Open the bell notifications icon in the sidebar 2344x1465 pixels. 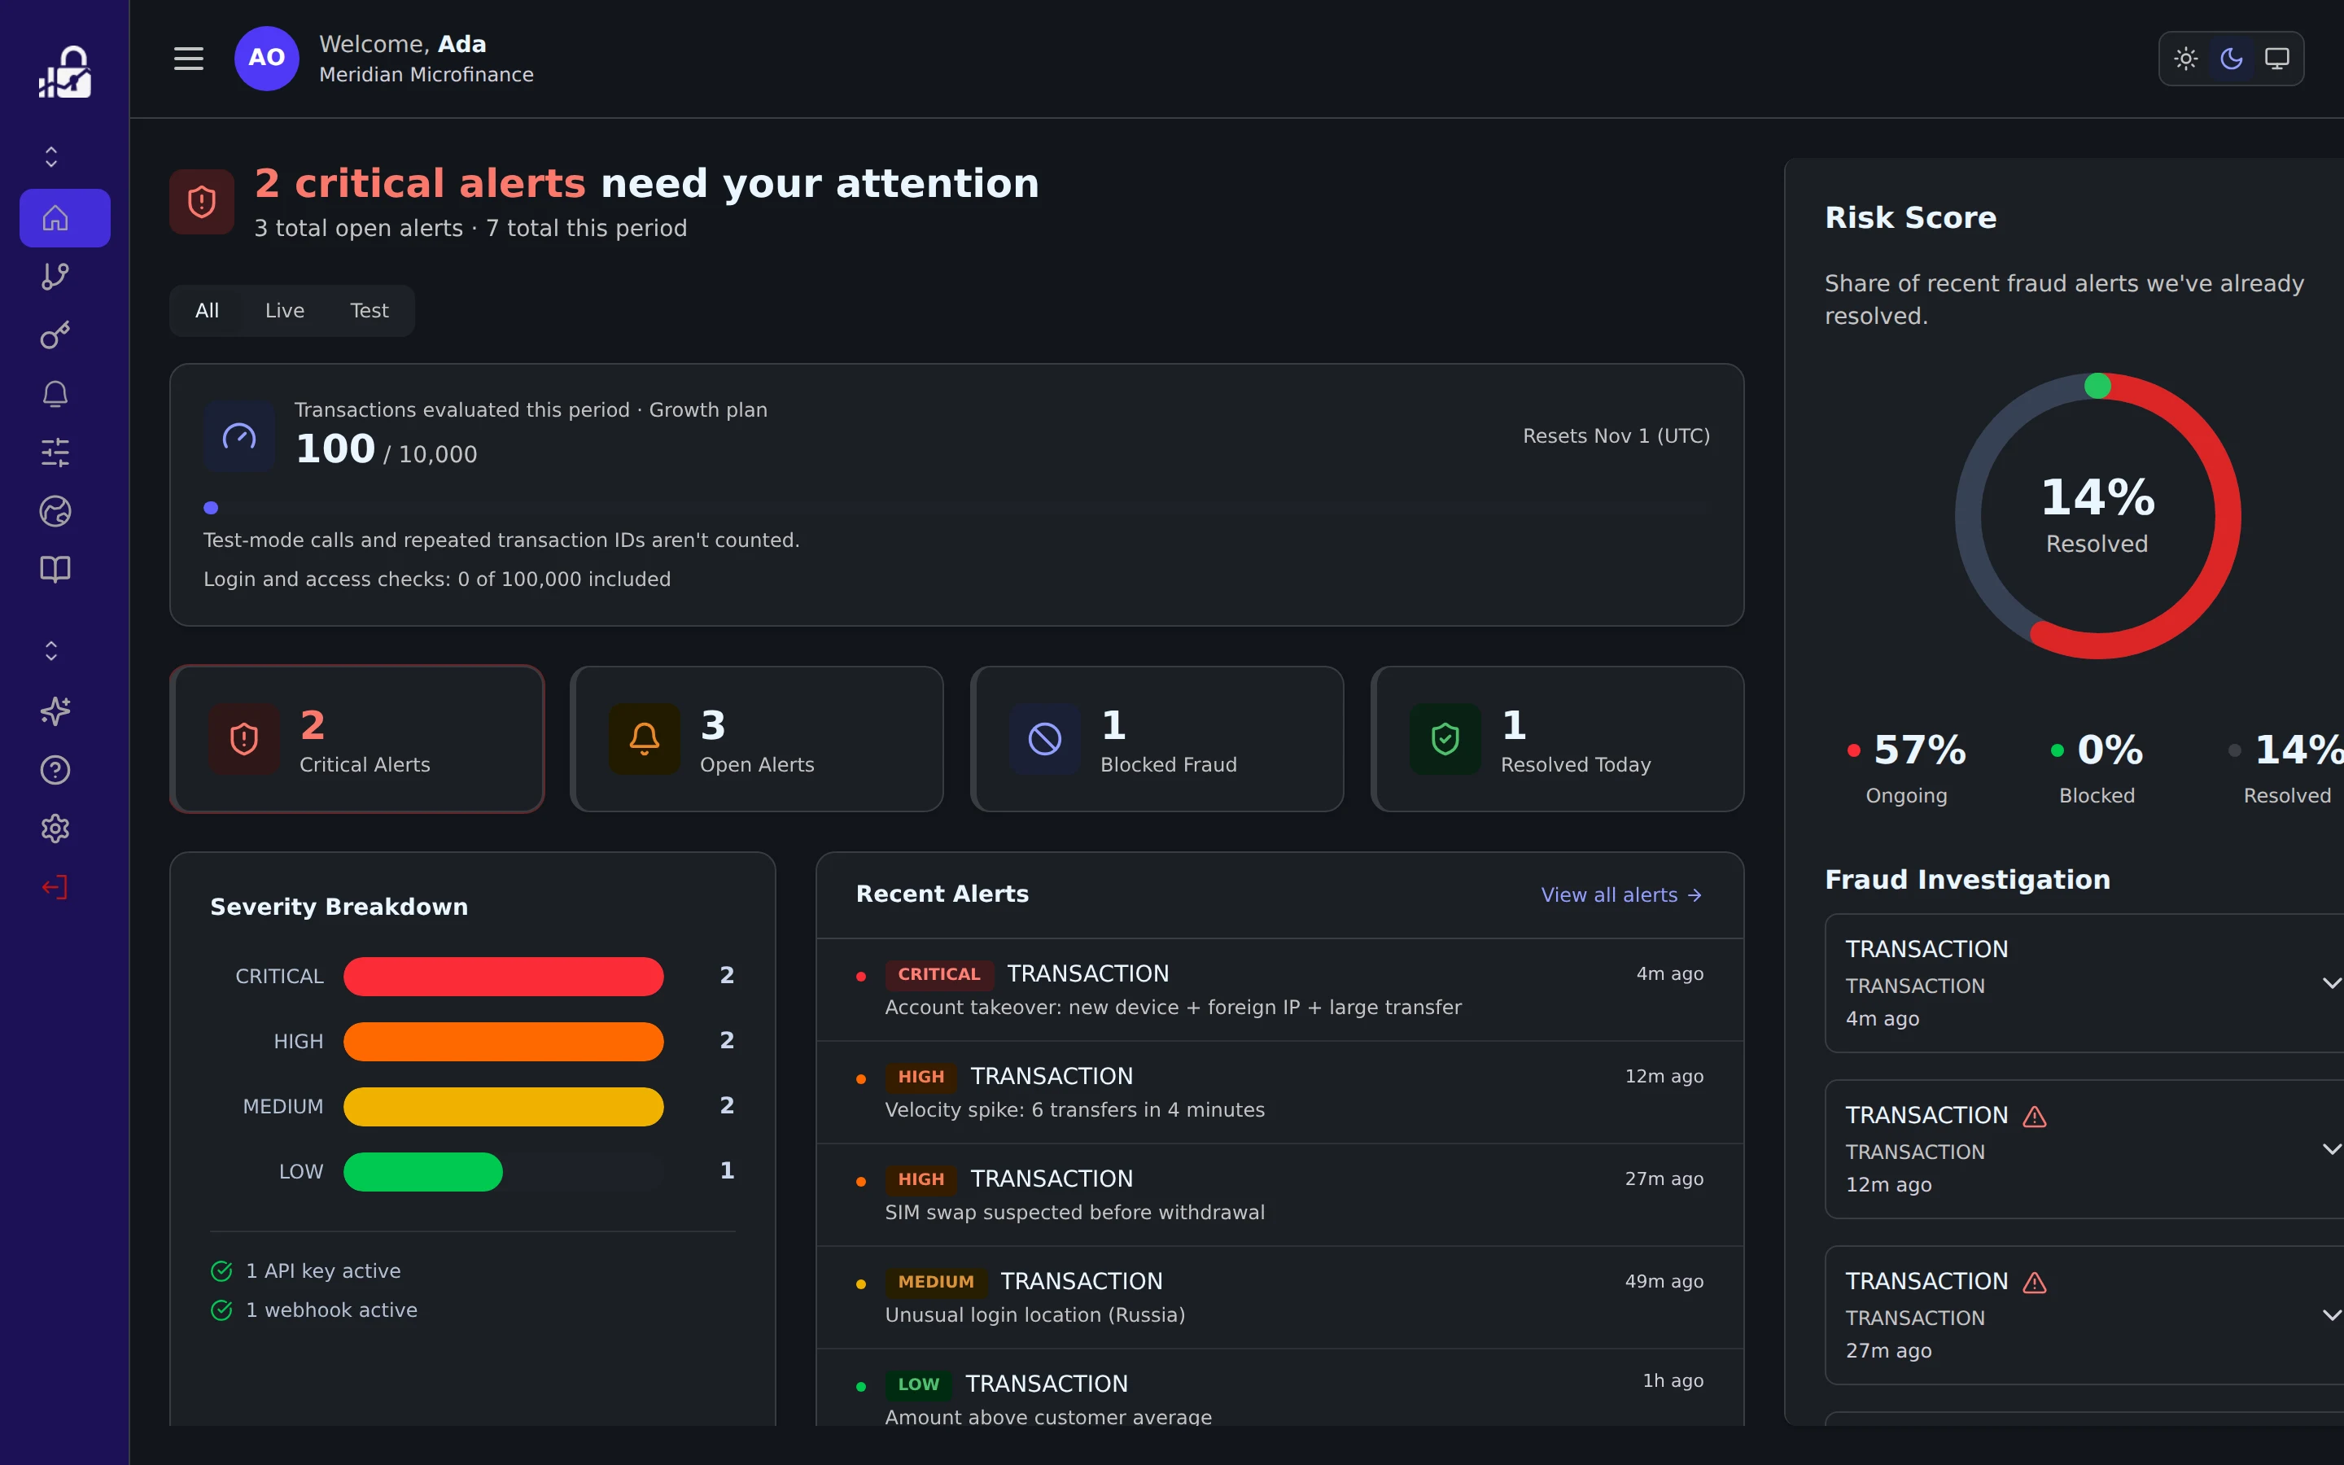55,393
